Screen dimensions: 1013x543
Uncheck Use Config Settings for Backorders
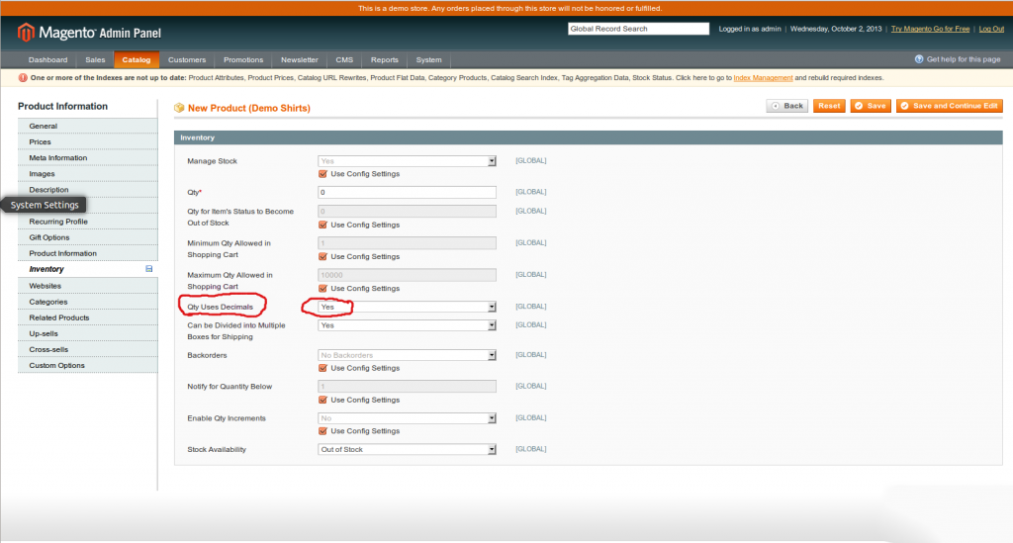pos(322,368)
